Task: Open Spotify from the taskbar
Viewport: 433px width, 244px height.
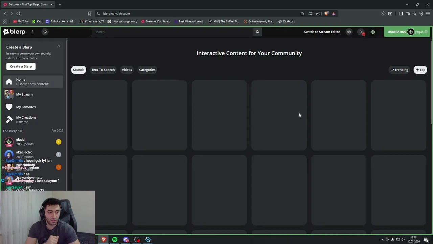Action: pos(115,240)
